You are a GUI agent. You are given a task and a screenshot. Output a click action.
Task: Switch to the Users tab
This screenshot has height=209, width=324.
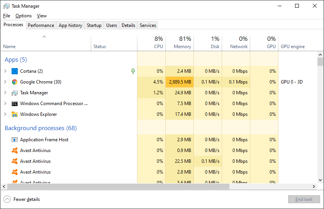pyautogui.click(x=112, y=25)
